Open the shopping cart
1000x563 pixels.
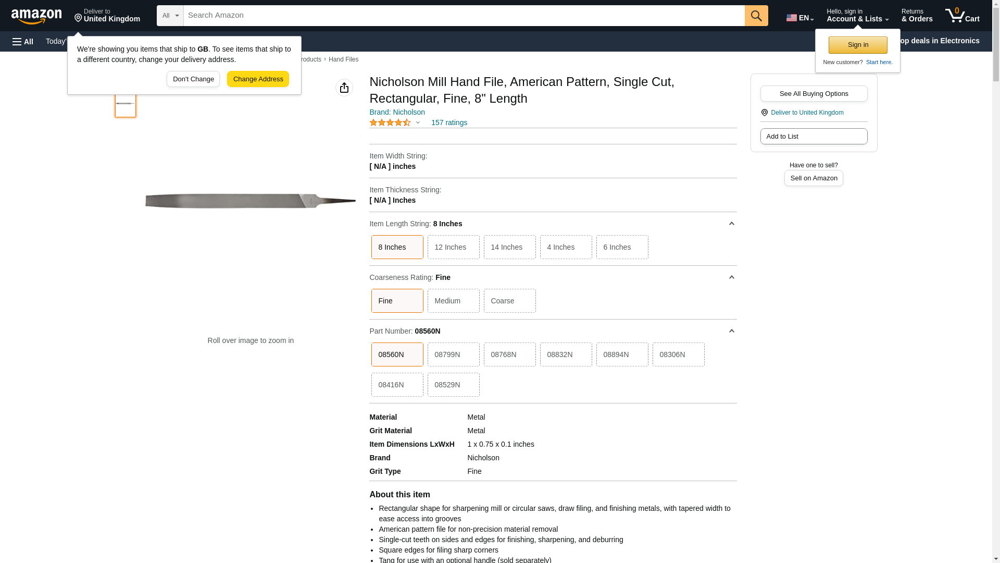tap(962, 16)
